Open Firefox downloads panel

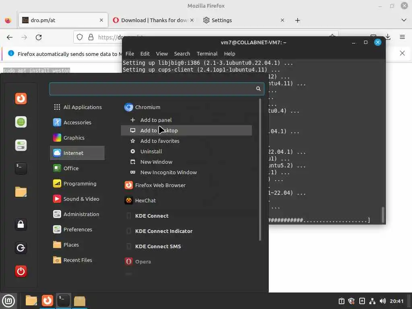[388, 37]
